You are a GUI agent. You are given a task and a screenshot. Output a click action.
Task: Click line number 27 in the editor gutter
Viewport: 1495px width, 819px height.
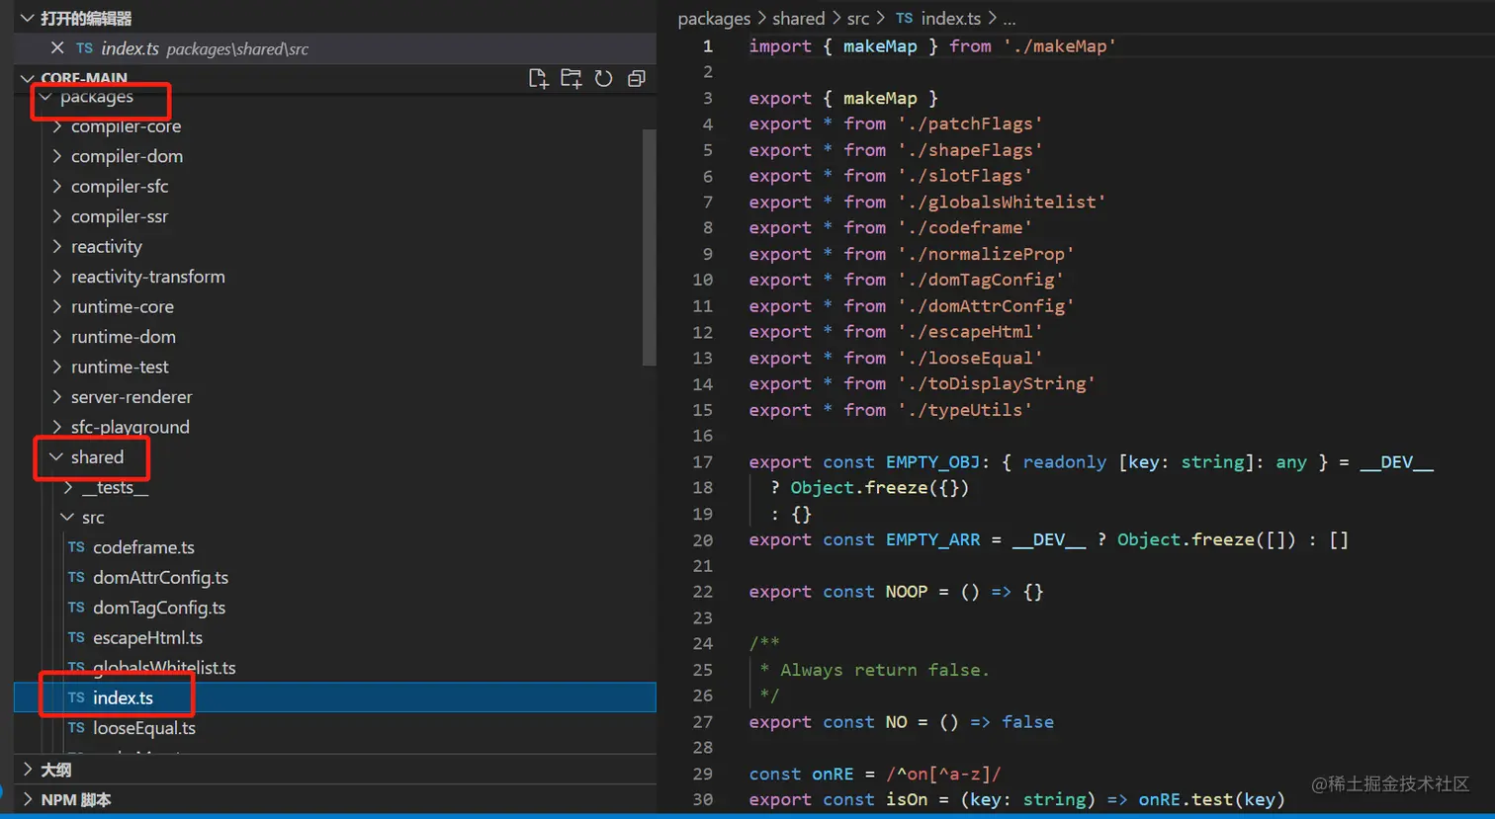(x=703, y=722)
